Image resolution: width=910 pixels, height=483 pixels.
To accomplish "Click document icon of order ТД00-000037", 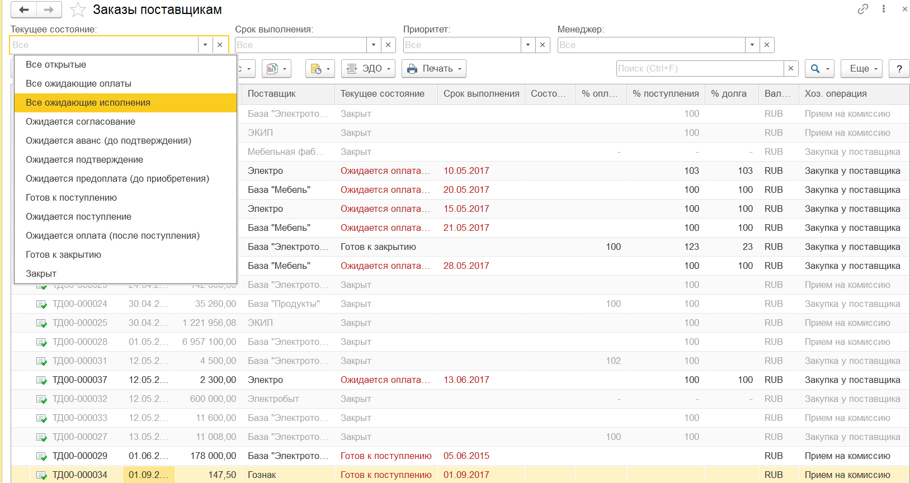I will pyautogui.click(x=41, y=380).
